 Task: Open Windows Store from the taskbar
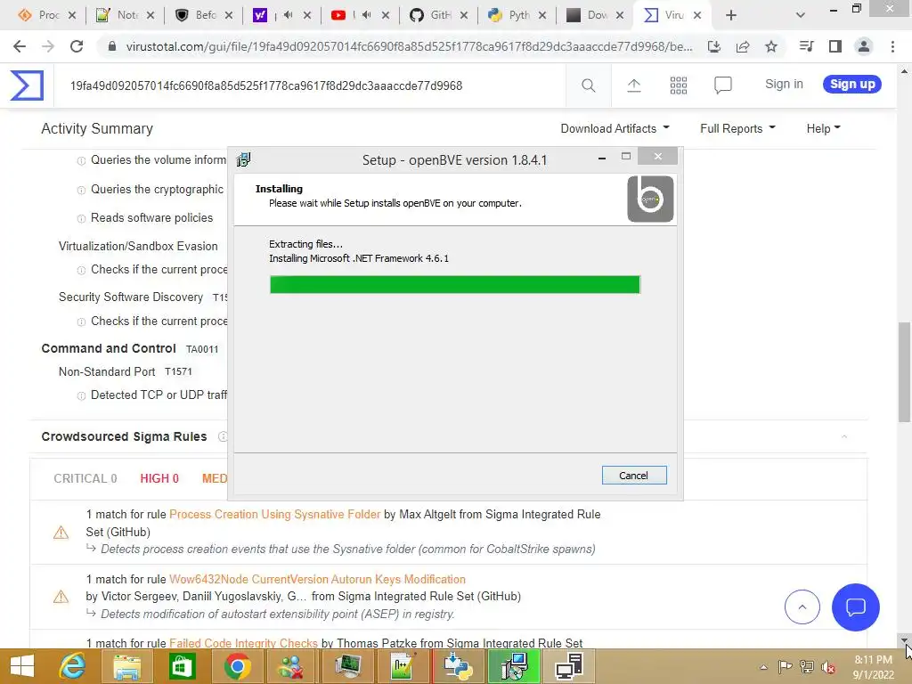click(x=182, y=666)
